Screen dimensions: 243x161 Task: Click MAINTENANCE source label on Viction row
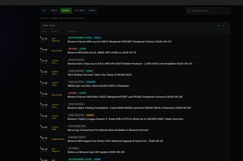coord(58,139)
